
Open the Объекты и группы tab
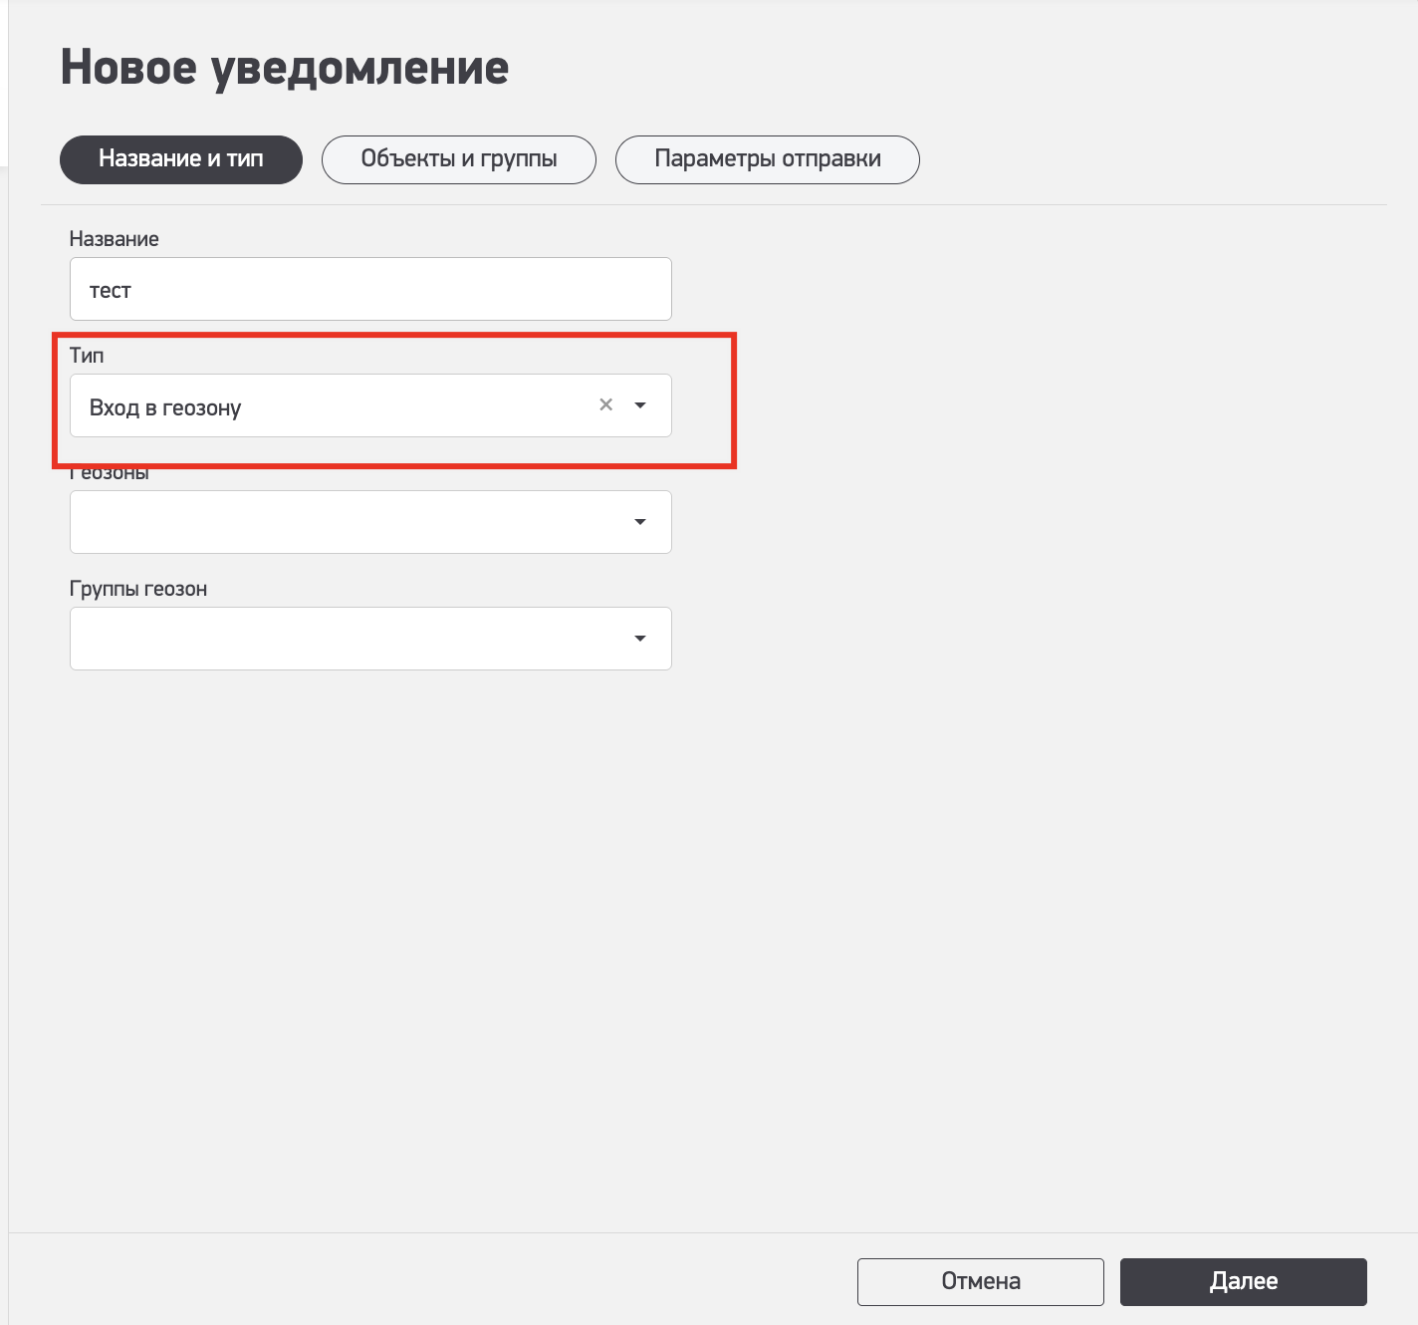click(x=459, y=159)
